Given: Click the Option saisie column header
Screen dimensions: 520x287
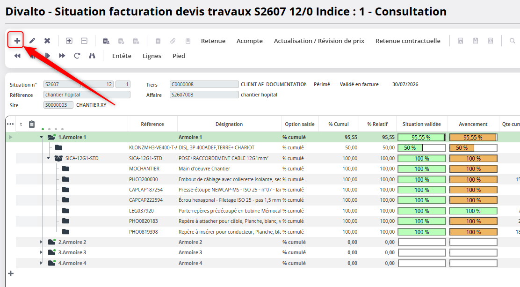Looking at the screenshot, I should pos(300,124).
